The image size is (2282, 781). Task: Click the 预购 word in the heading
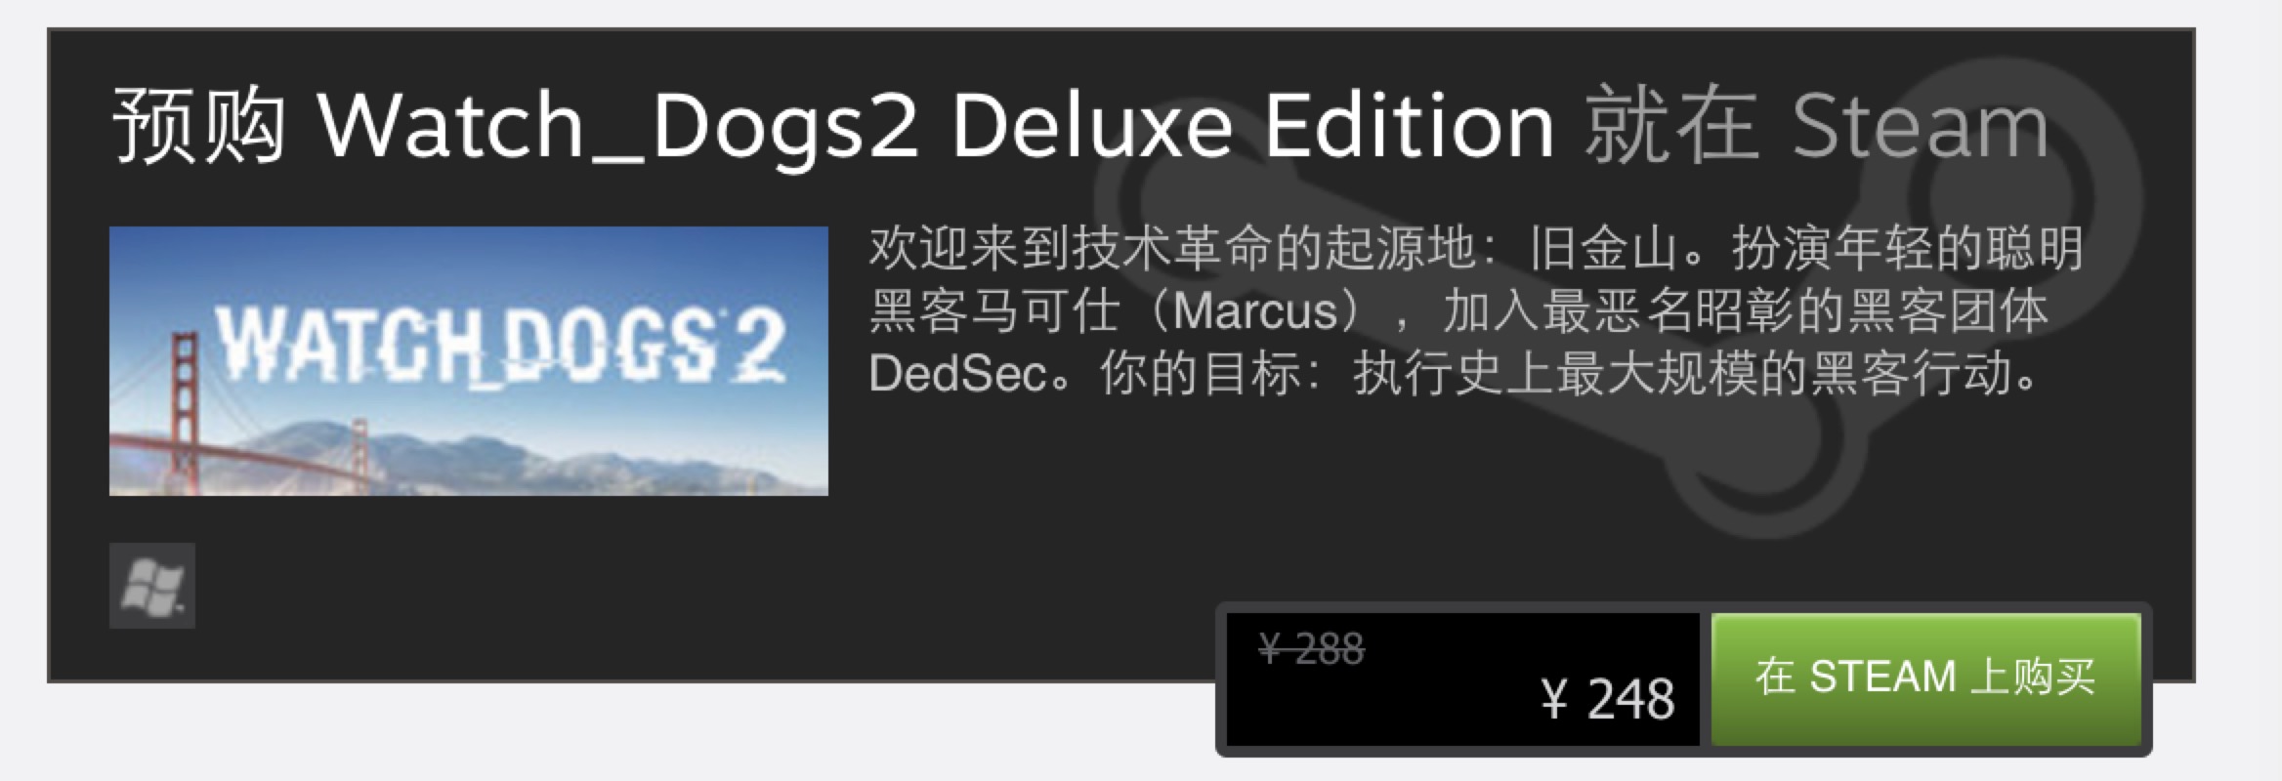pyautogui.click(x=199, y=125)
